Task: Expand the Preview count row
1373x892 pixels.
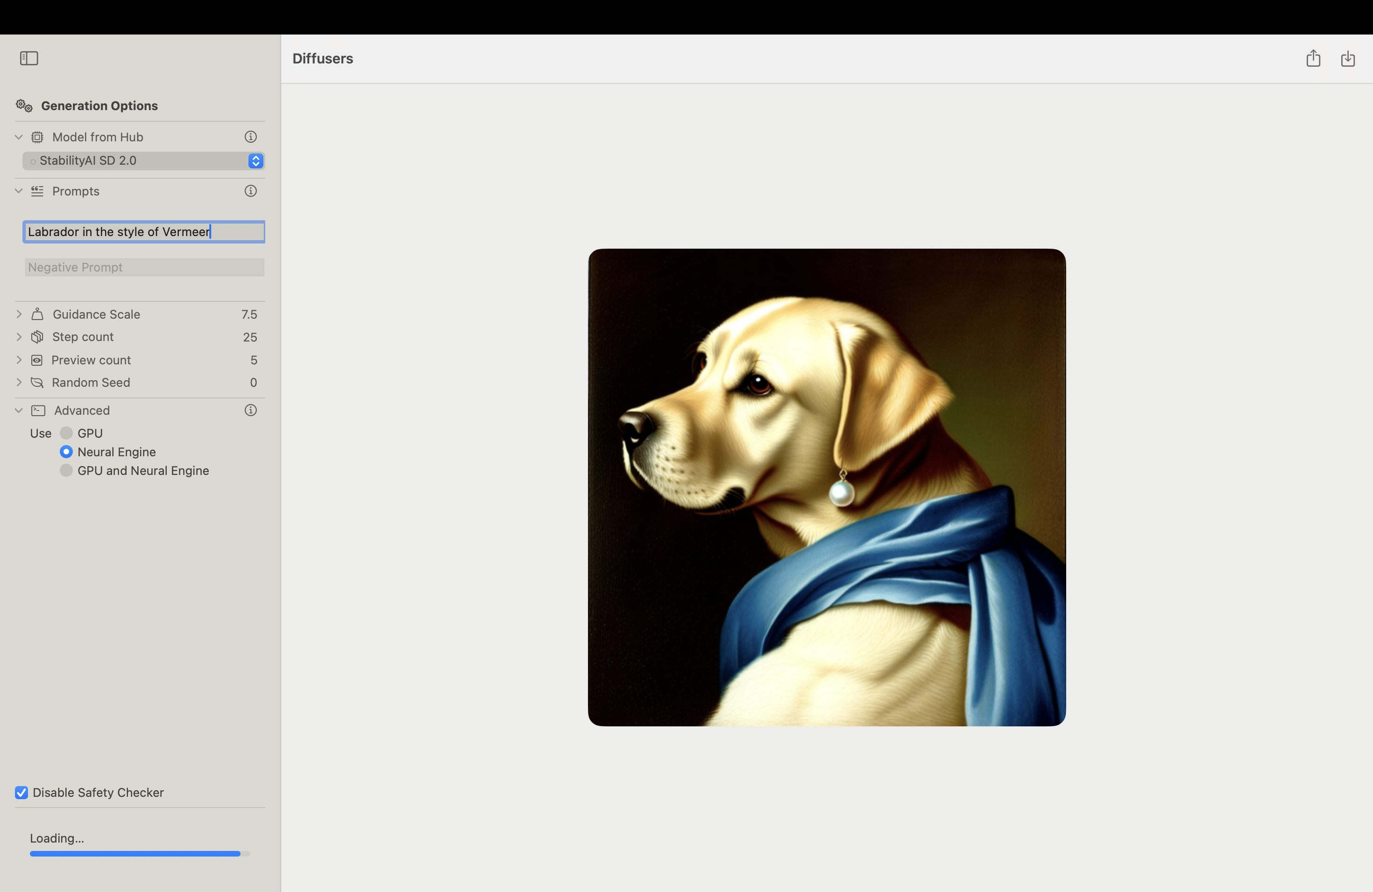Action: coord(19,360)
